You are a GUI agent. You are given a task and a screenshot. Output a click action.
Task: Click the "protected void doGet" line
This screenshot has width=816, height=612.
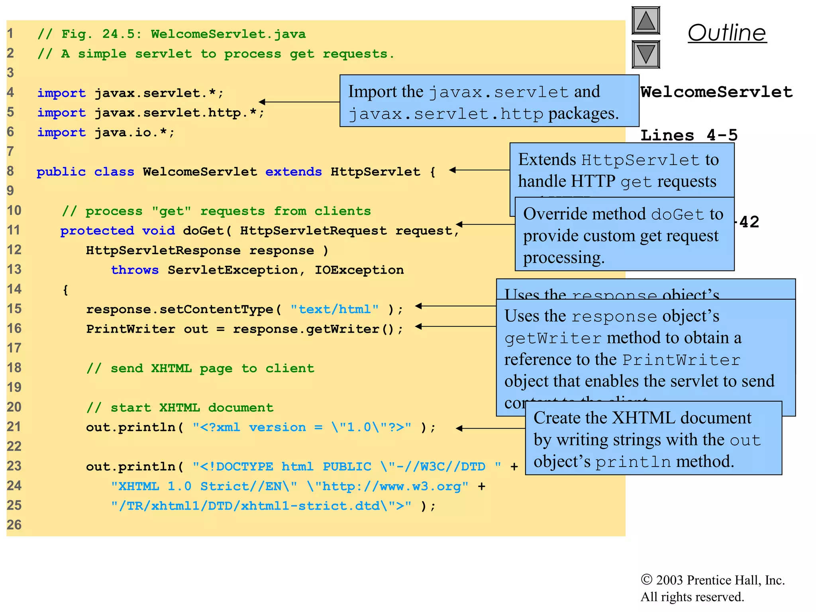260,231
